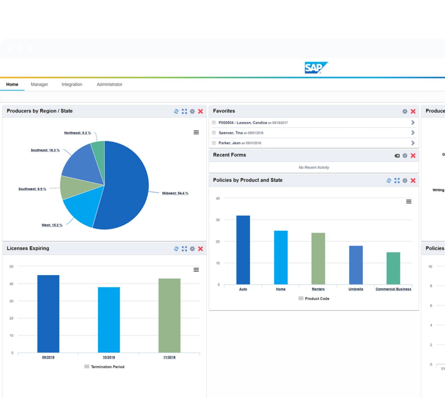
Task: Open the pie chart hamburger context menu
Action: [x=196, y=132]
